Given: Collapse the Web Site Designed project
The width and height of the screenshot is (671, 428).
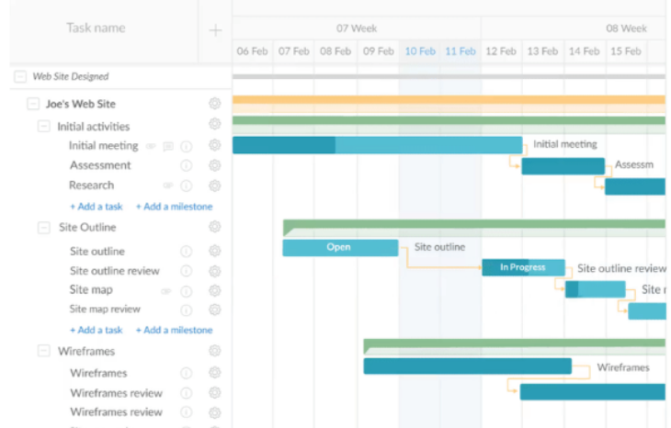Looking at the screenshot, I should tap(20, 77).
